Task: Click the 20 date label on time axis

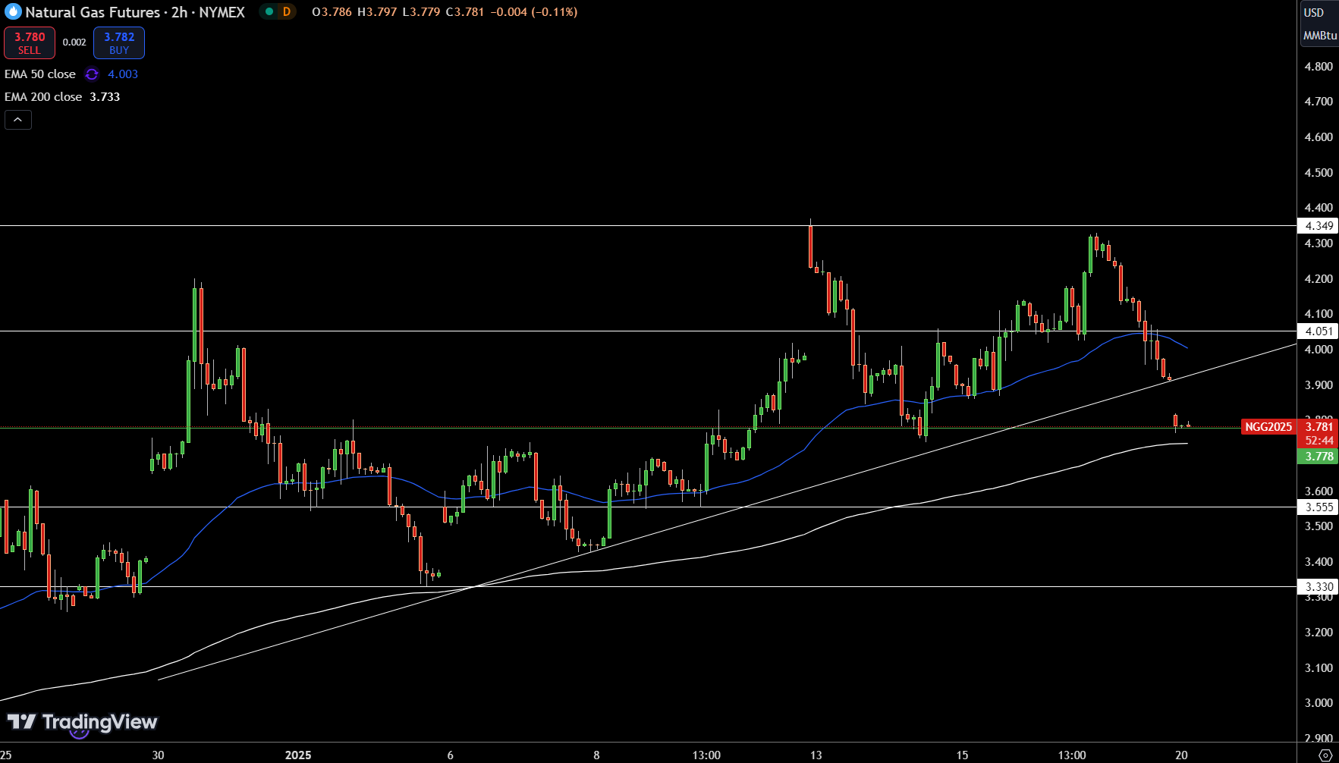Action: click(1181, 755)
